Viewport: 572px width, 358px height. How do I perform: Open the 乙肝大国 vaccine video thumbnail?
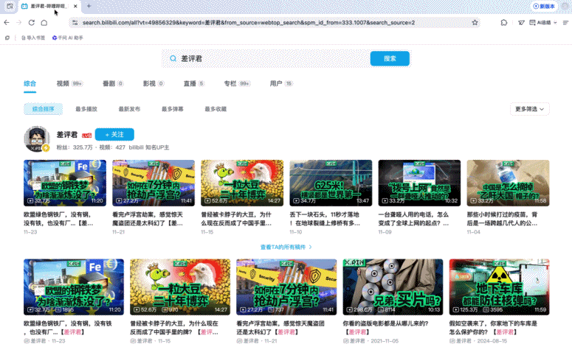click(509, 183)
